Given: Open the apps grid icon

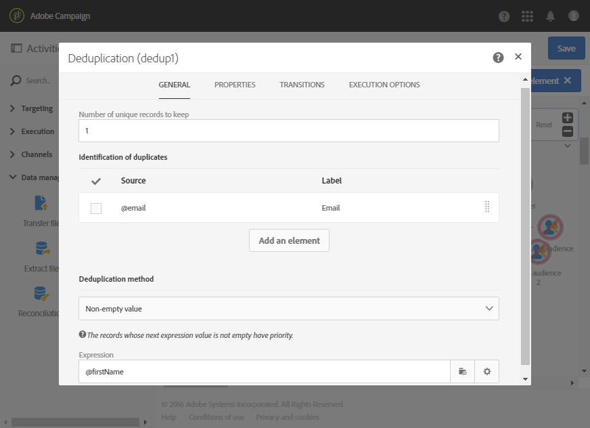Looking at the screenshot, I should click(528, 16).
